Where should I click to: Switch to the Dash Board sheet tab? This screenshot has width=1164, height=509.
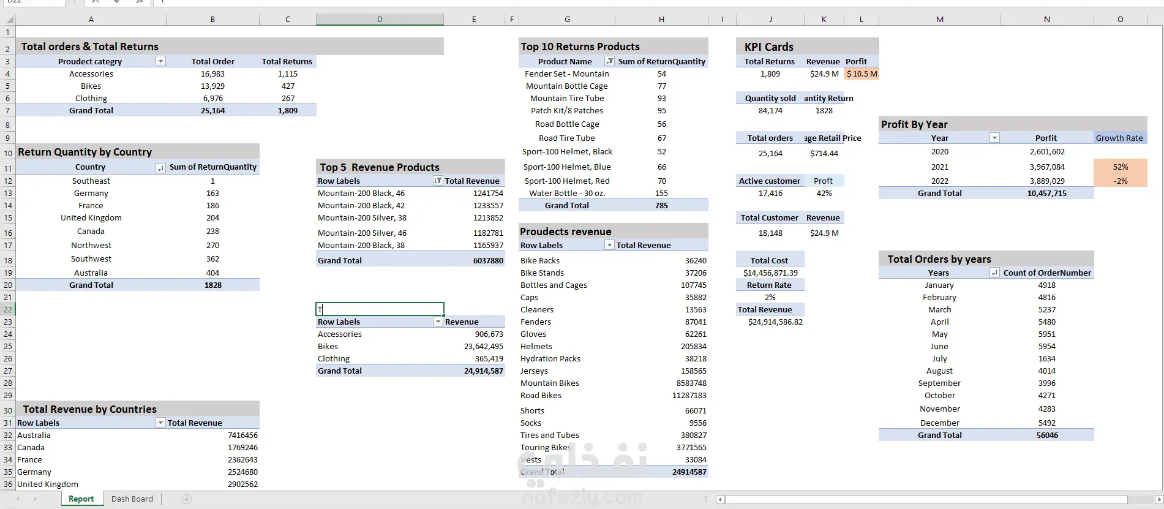click(x=132, y=499)
